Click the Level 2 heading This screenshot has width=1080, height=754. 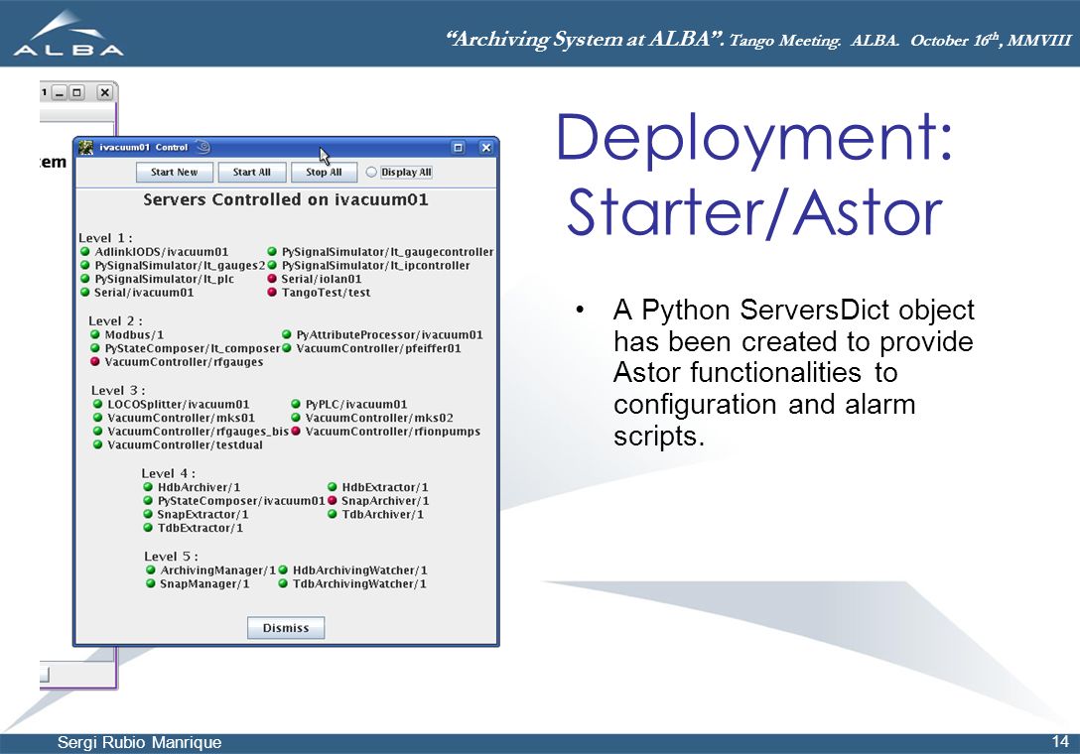116,320
